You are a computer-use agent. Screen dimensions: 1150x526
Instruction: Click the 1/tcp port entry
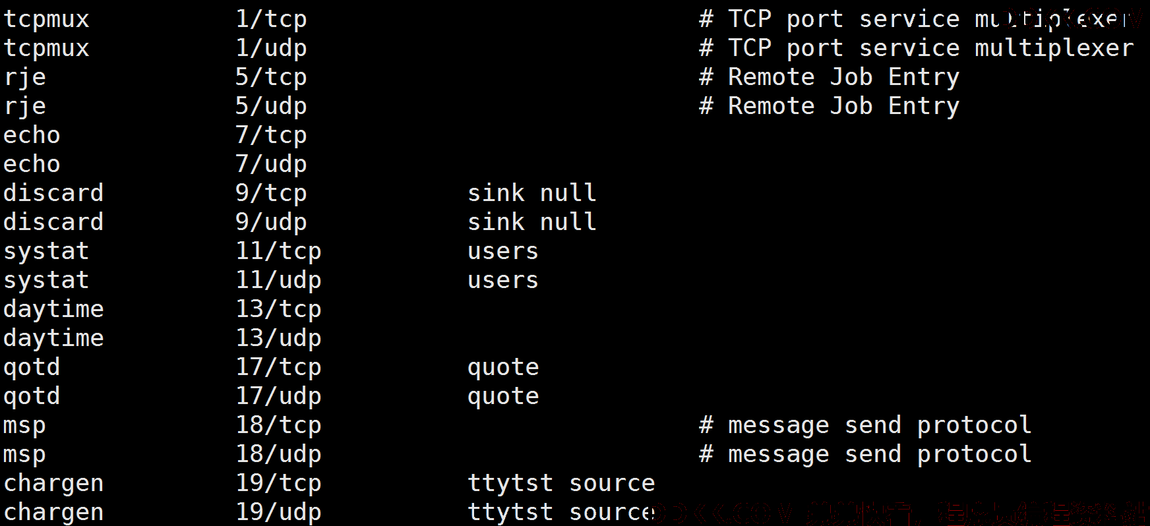pyautogui.click(x=271, y=19)
